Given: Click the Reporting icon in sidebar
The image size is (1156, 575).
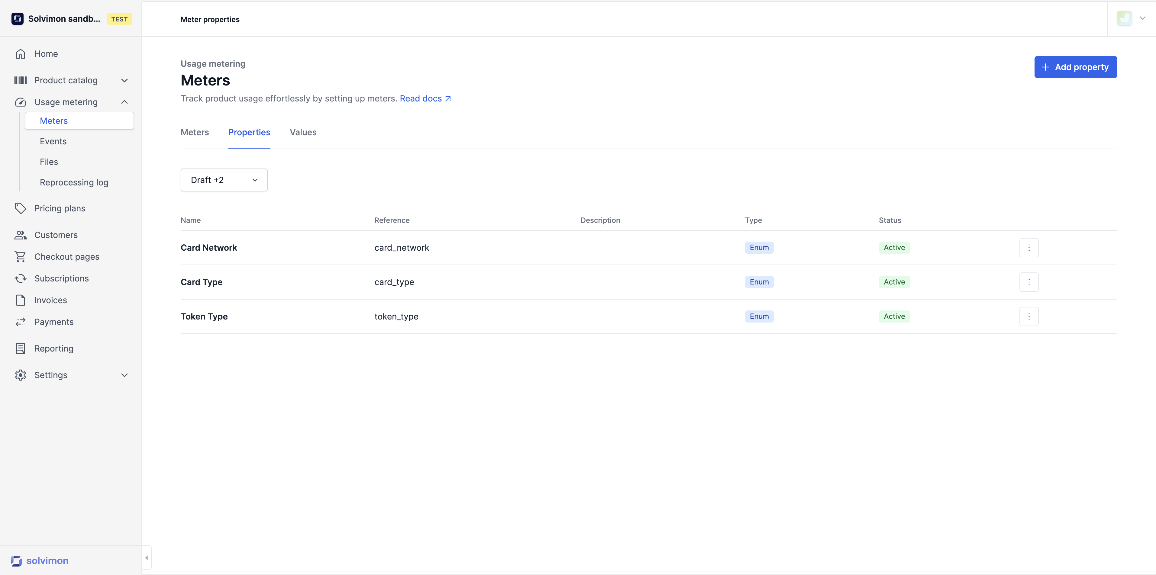Looking at the screenshot, I should [x=20, y=349].
